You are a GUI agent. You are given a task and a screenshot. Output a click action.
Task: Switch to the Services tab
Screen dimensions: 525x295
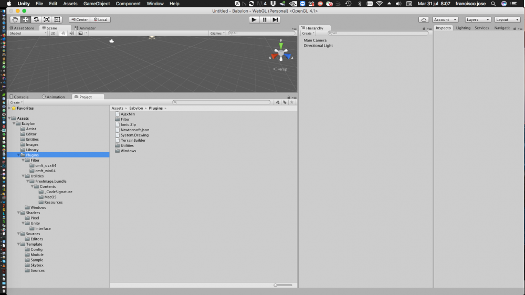tap(482, 28)
